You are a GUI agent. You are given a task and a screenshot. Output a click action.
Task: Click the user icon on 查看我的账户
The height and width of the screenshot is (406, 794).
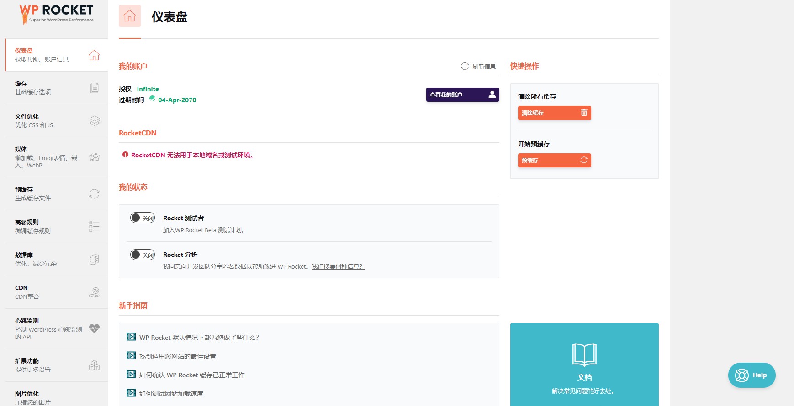pyautogui.click(x=492, y=94)
